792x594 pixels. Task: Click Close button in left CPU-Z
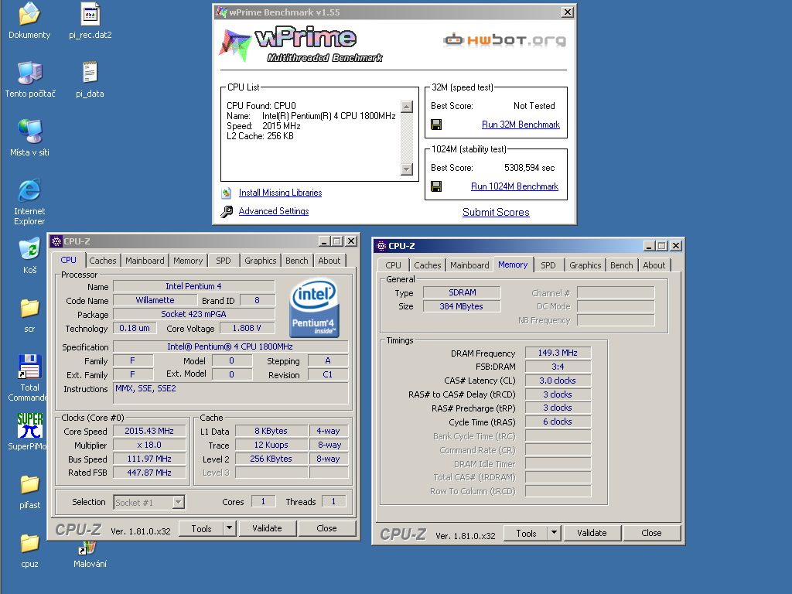coord(327,528)
